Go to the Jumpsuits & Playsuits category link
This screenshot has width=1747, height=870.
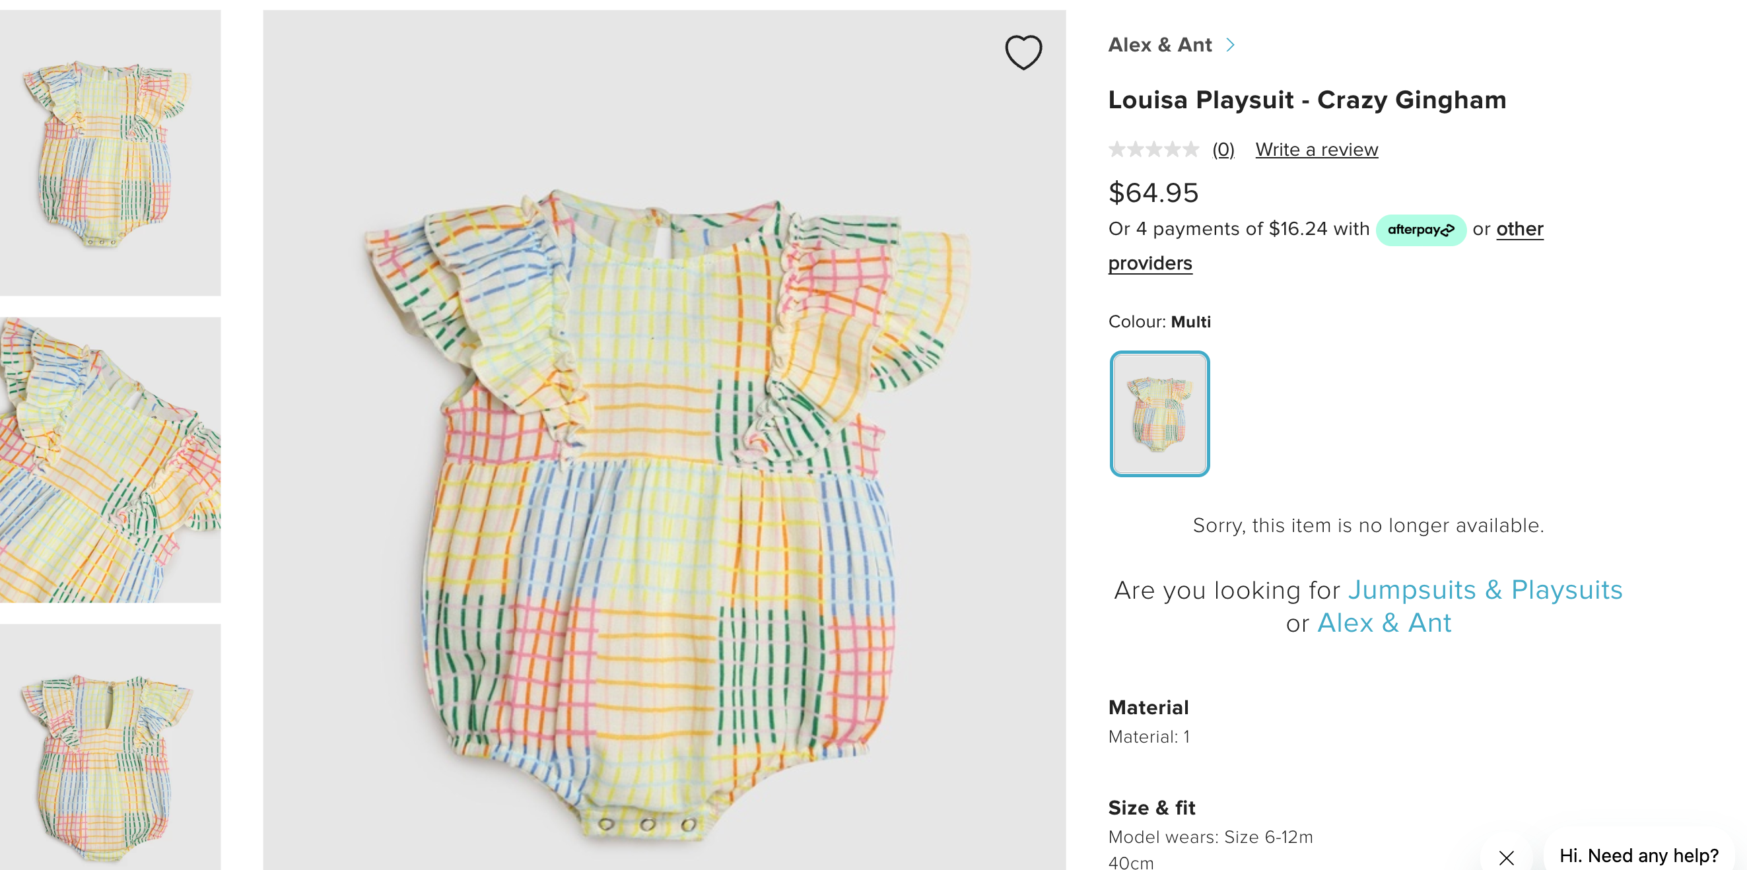point(1484,590)
